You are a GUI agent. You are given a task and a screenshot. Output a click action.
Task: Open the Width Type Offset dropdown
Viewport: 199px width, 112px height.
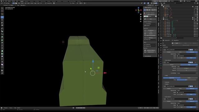(x=187, y=67)
